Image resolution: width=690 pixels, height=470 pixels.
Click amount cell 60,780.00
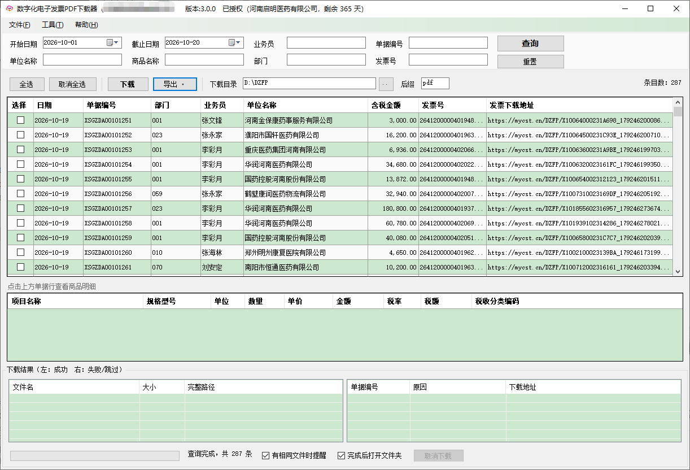[393, 223]
